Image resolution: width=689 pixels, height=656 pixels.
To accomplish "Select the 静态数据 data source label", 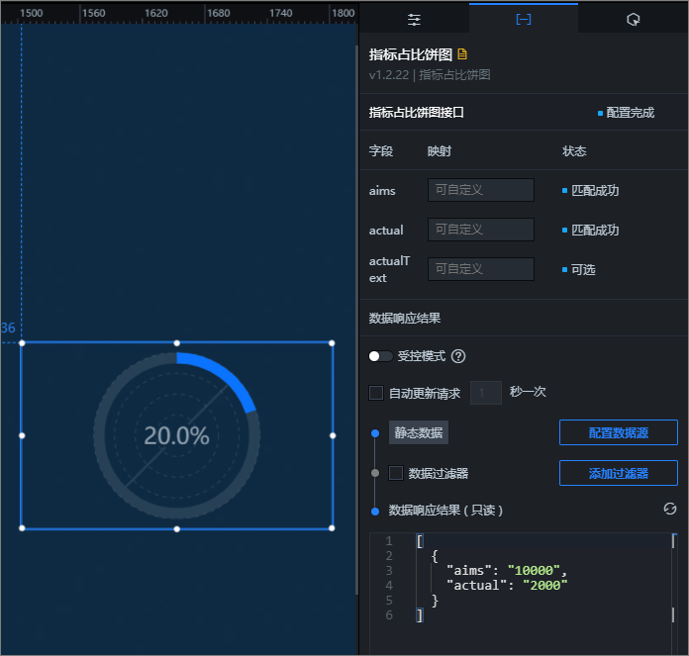I will 419,432.
